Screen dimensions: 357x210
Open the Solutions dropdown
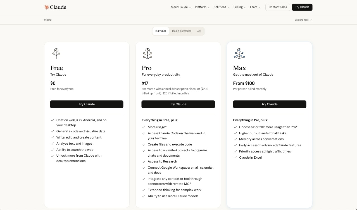(x=221, y=7)
